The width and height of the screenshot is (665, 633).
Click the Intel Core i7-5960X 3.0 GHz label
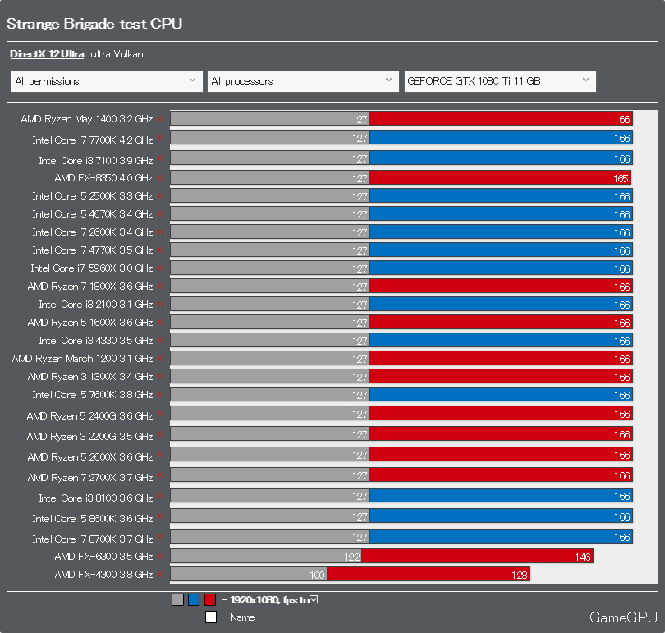92,268
